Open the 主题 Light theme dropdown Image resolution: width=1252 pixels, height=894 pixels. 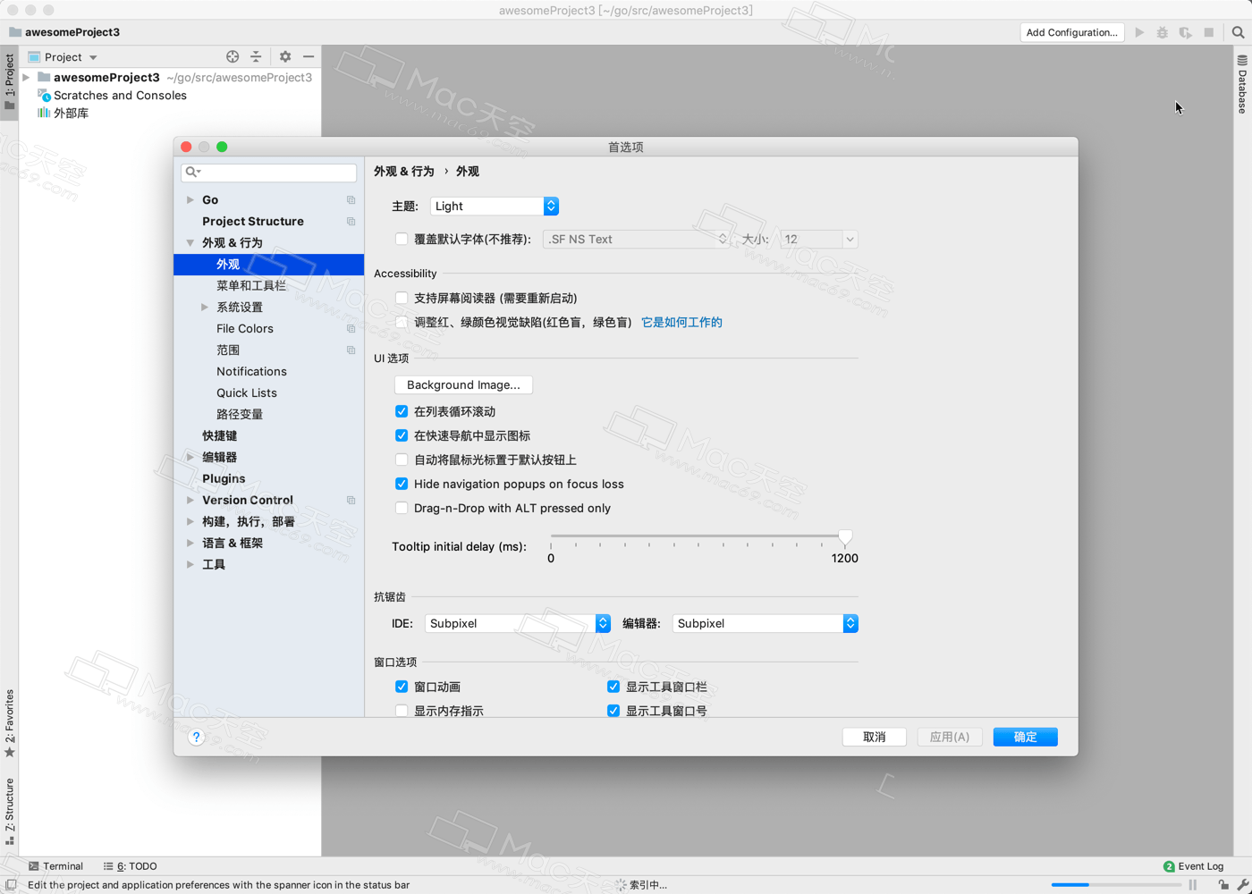(495, 206)
